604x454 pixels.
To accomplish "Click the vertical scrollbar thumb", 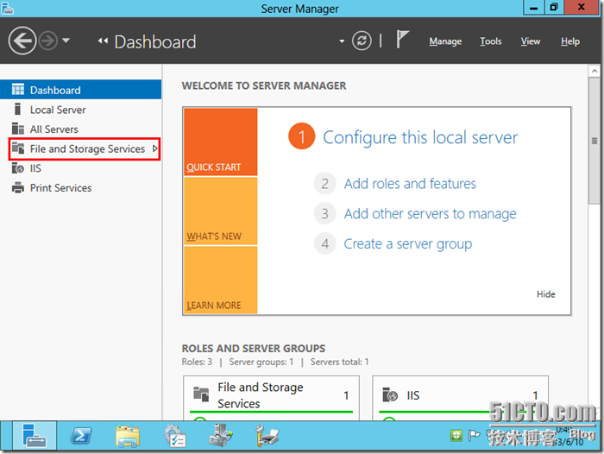I will pos(595,141).
